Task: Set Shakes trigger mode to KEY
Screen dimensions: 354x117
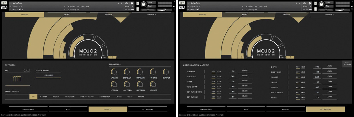Action: coord(298,77)
